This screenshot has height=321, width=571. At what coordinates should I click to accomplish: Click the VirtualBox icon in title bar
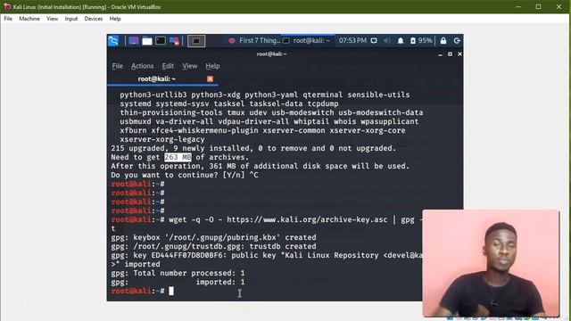pos(7,6)
